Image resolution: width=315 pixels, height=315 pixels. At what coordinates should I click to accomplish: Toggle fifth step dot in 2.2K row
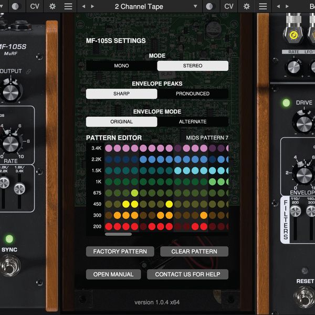[143, 159]
